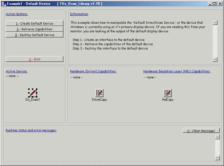224x166 pixels.
Task: Click up arrow of runtime messages scrollbar
Action: pos(217,137)
